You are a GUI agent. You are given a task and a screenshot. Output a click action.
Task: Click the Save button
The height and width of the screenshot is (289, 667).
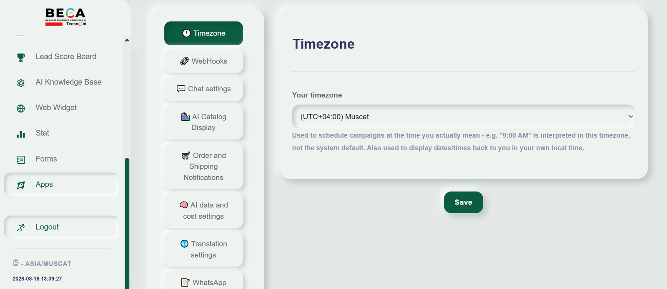point(463,202)
